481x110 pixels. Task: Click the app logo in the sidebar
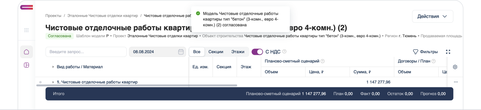[x=26, y=7]
